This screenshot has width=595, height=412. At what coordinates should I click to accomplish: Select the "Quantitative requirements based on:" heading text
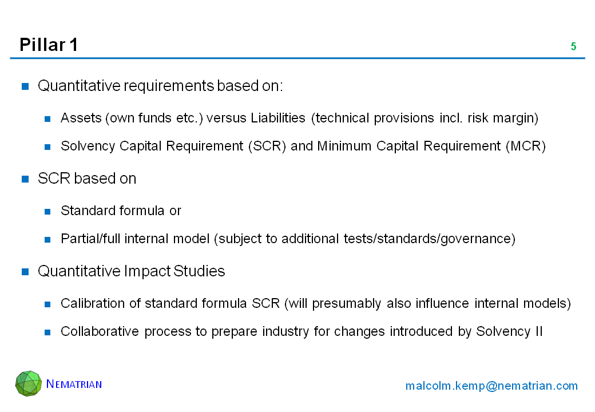(x=160, y=86)
